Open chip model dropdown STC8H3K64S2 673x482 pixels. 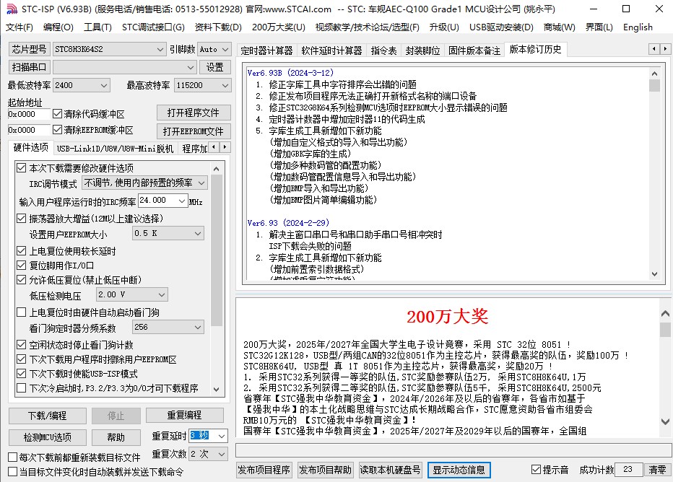coord(110,49)
